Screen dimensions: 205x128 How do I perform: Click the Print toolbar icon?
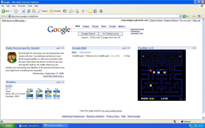(x=77, y=11)
